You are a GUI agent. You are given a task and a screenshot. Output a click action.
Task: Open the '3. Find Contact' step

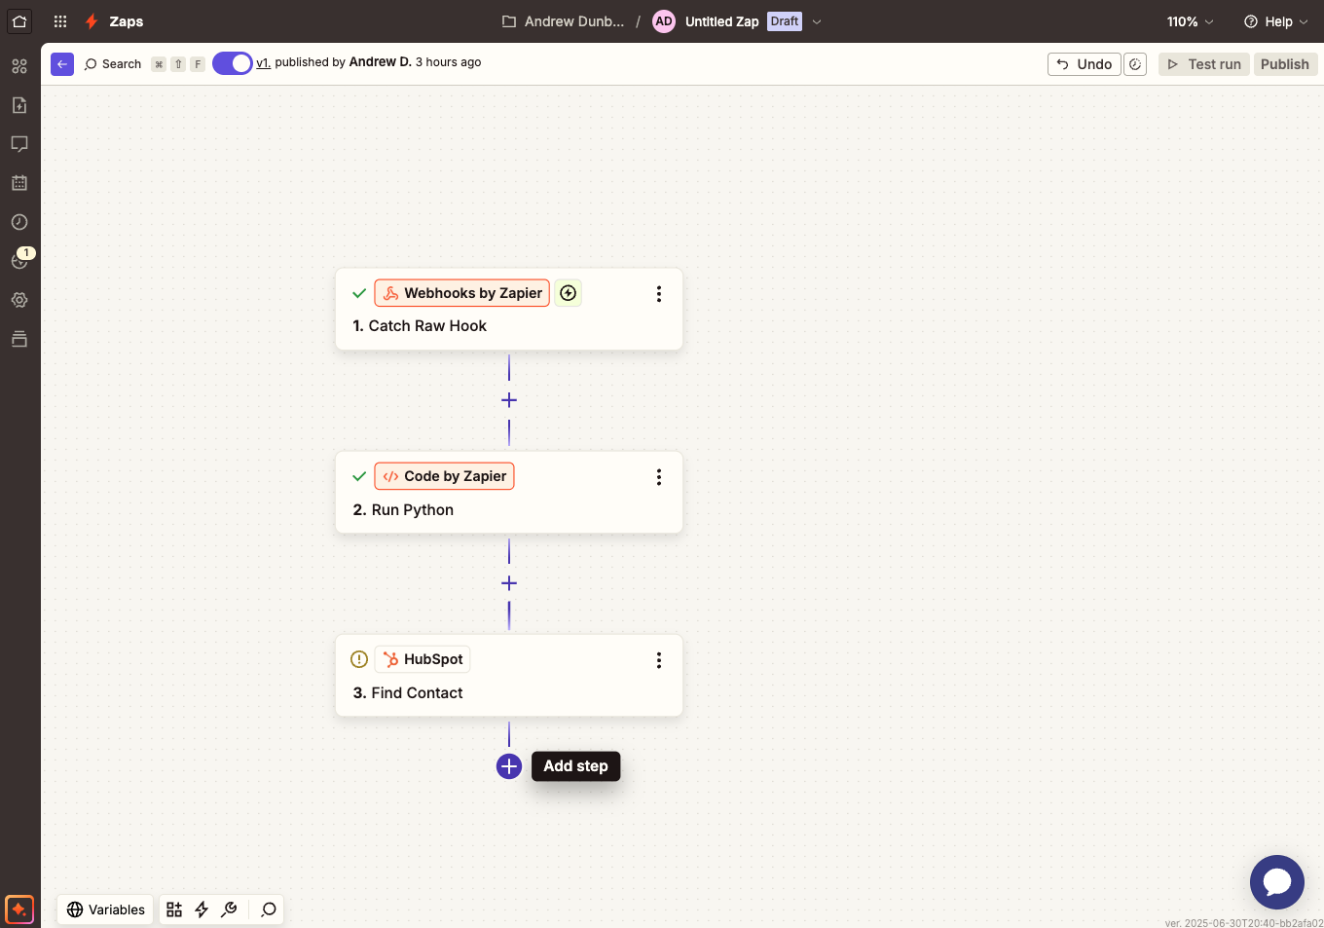[509, 676]
